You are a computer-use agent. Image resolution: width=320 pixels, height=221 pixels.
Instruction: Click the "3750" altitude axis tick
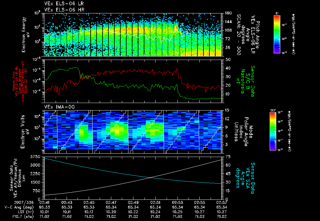click(x=35, y=157)
